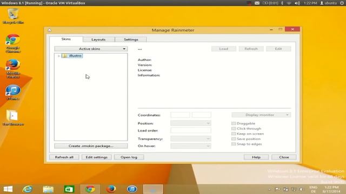Expand the illustro tree node

pyautogui.click(x=59, y=56)
